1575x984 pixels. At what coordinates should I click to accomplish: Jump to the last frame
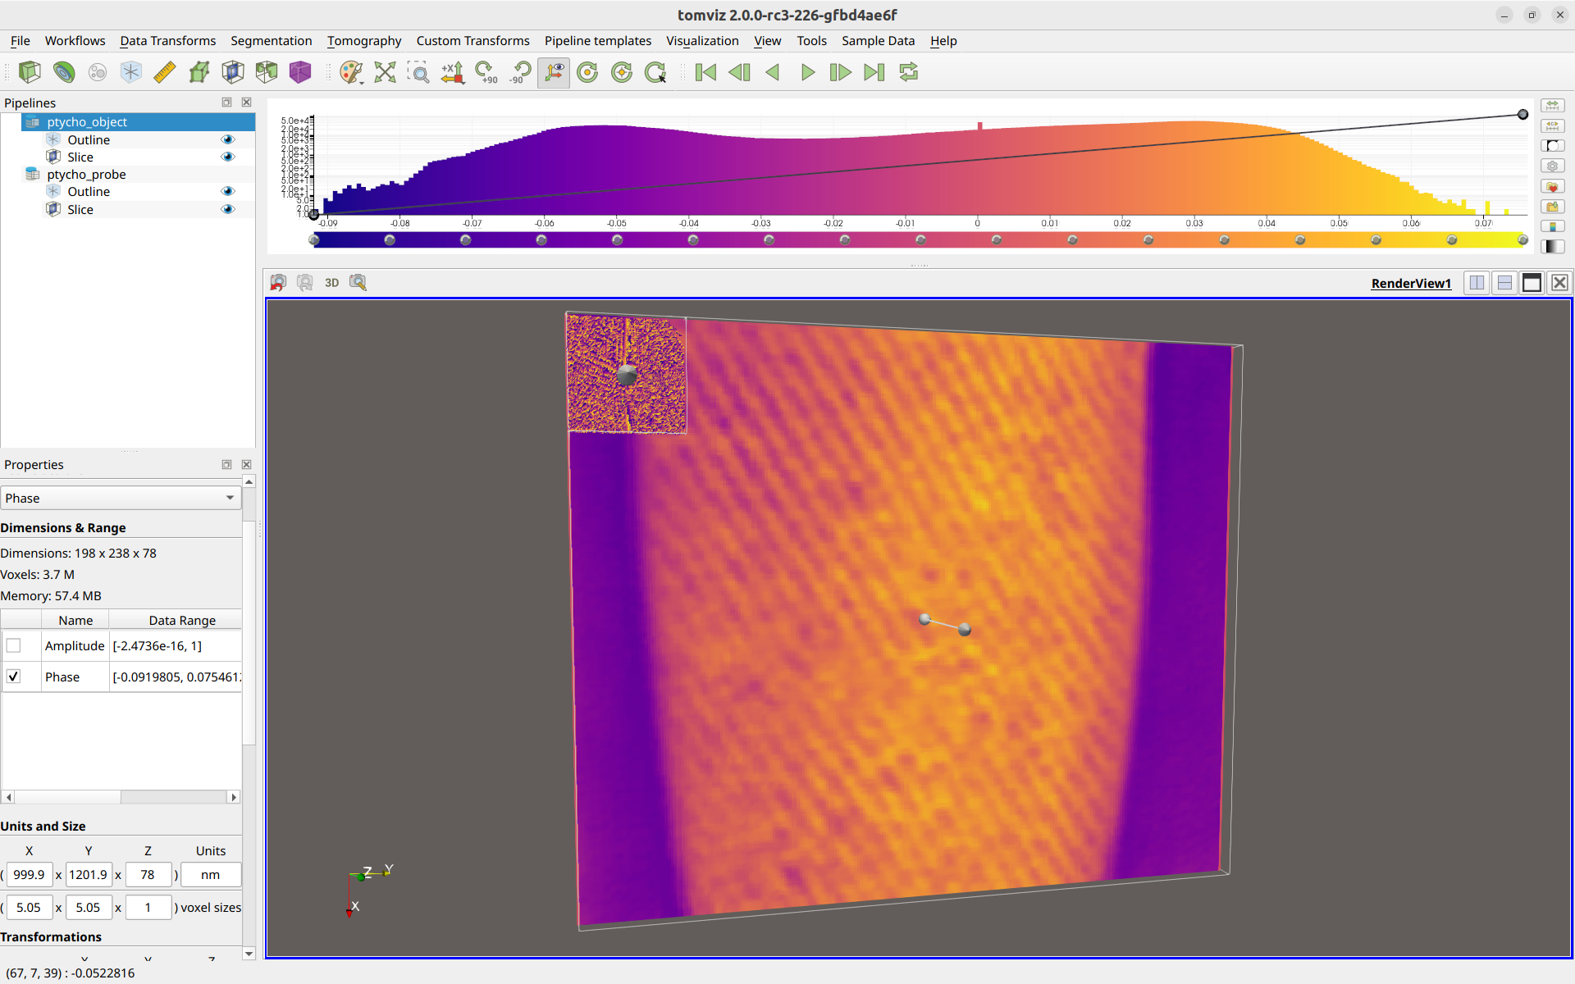(874, 72)
